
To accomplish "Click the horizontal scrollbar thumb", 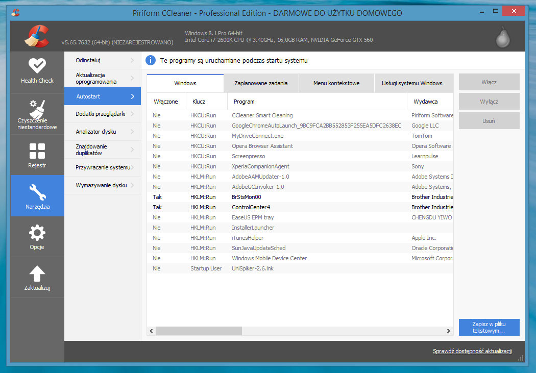I will coord(199,331).
